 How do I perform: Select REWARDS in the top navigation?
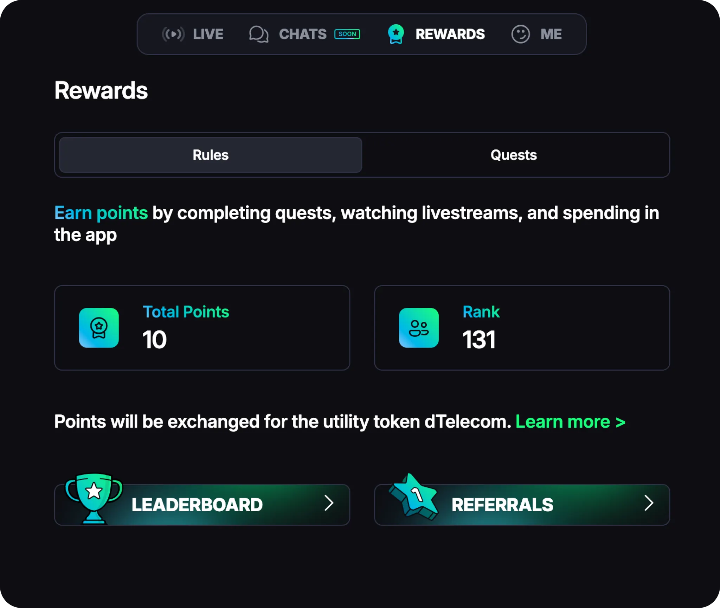point(450,34)
